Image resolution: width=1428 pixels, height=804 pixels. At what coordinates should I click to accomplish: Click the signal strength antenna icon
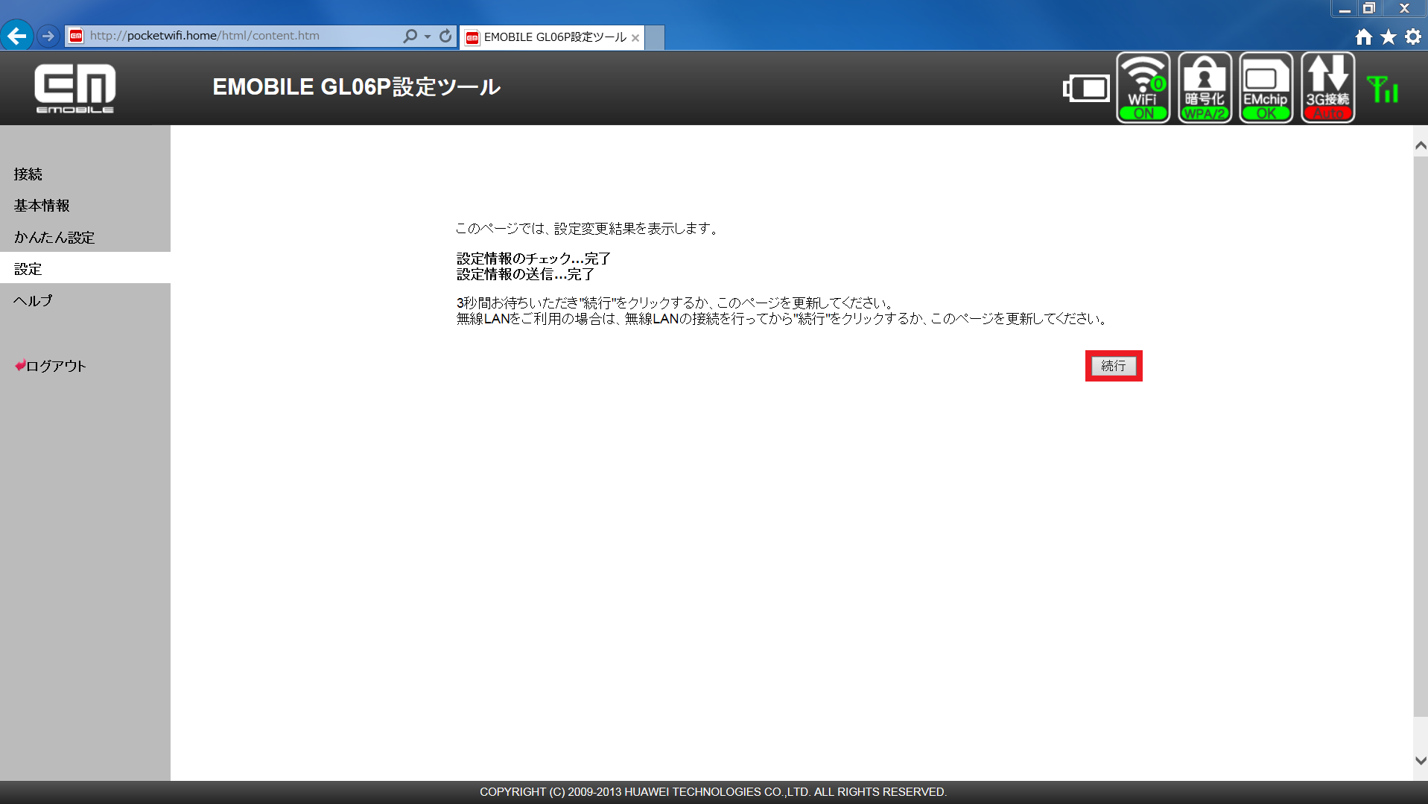1384,87
